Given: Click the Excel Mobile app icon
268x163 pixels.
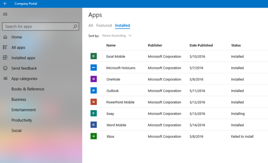Looking at the screenshot, I should click(x=94, y=56).
